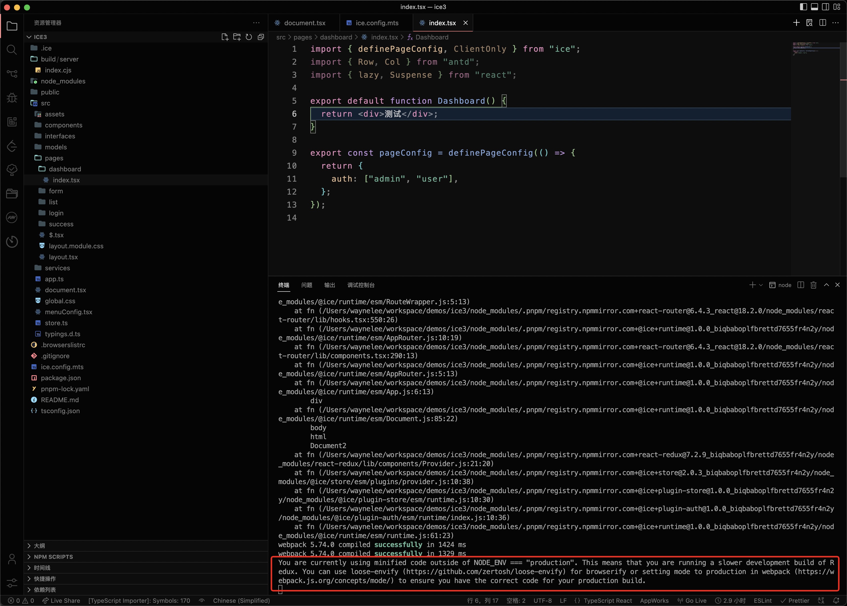
Task: Click the code minimap preview
Action: coord(815,49)
